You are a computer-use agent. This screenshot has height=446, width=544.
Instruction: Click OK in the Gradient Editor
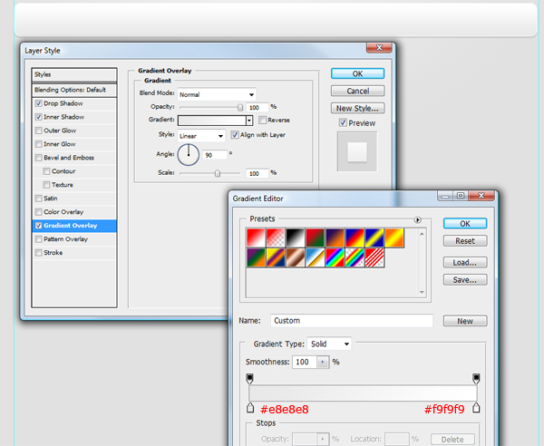(465, 224)
